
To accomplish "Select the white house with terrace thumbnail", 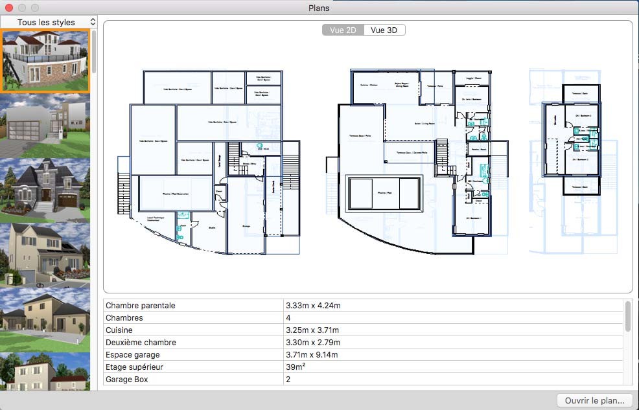I will (45, 62).
